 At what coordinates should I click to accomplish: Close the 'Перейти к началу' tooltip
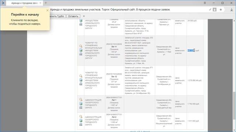(48, 10)
